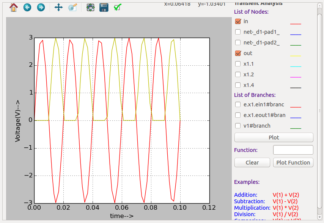Open the green checkmark figure options

pyautogui.click(x=118, y=8)
